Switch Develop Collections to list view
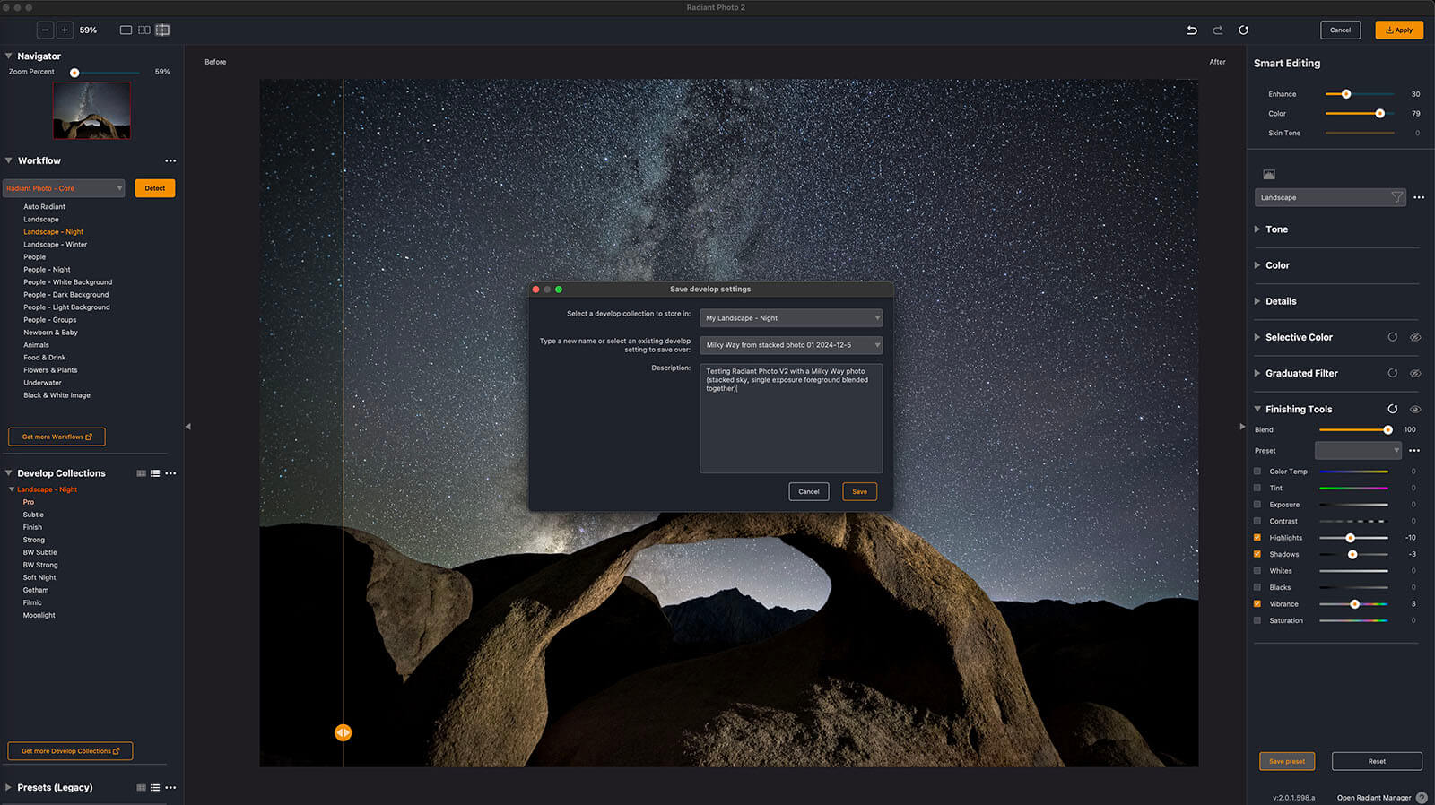1435x805 pixels. [155, 473]
